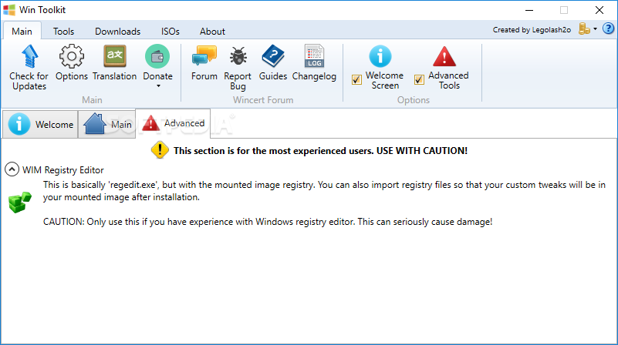The image size is (618, 345).
Task: Minimize the Win Toolkit window
Action: pyautogui.click(x=529, y=10)
